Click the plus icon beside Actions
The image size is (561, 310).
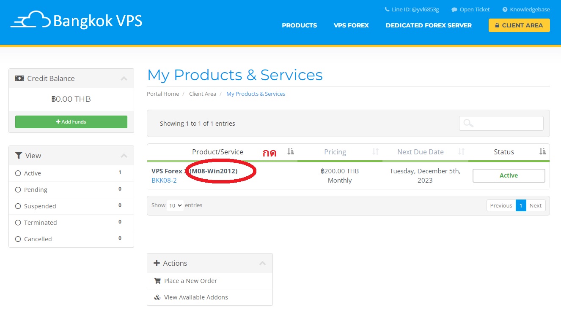click(x=157, y=263)
